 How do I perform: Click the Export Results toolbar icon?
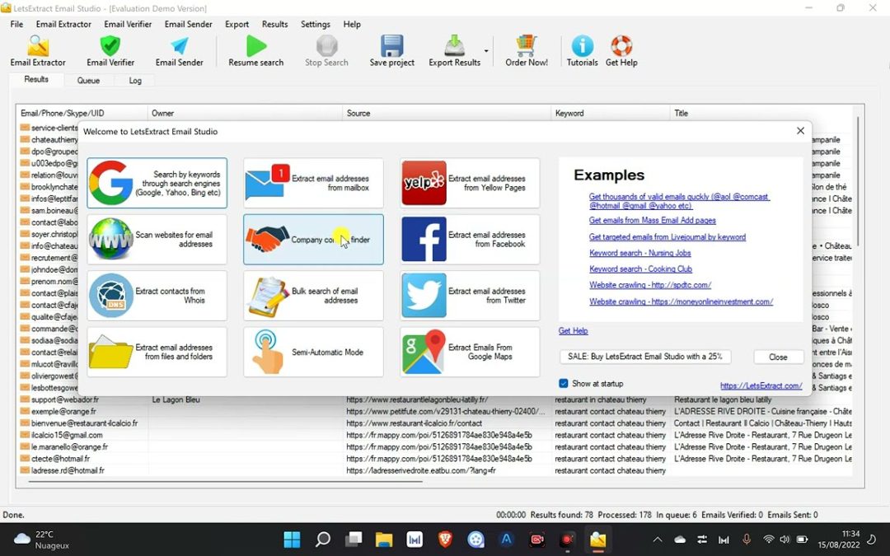coord(454,52)
